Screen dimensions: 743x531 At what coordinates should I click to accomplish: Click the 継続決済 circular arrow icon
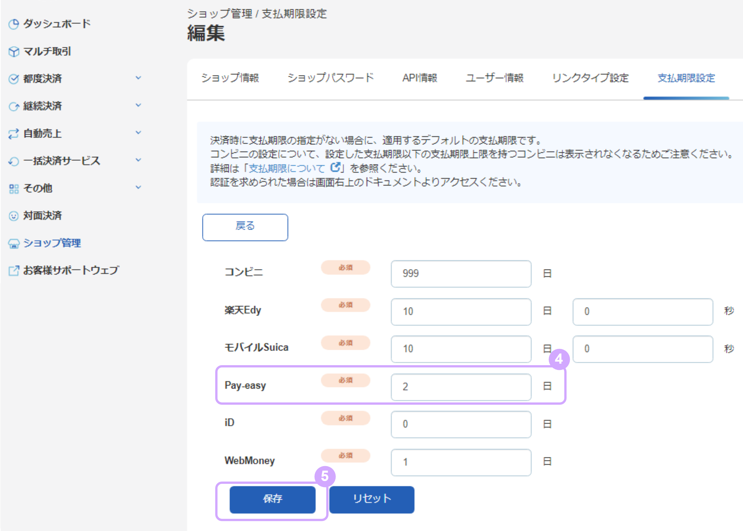[x=14, y=105]
